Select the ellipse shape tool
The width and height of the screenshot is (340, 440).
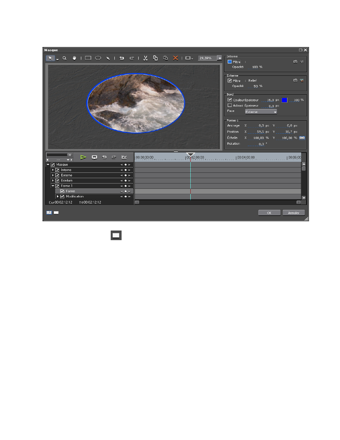pos(98,58)
